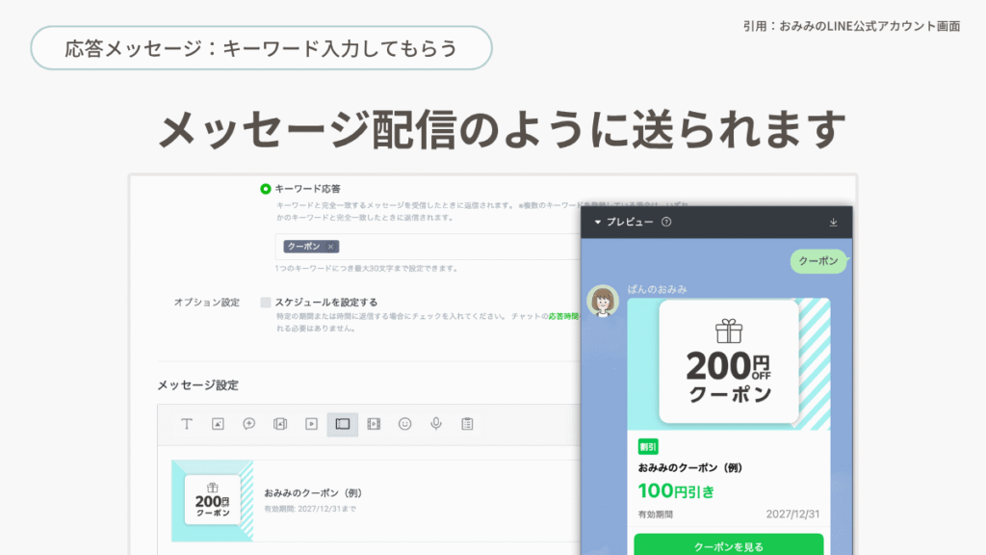Image resolution: width=986 pixels, height=555 pixels.
Task: Click the preview download arrow icon
Action: coord(833,223)
